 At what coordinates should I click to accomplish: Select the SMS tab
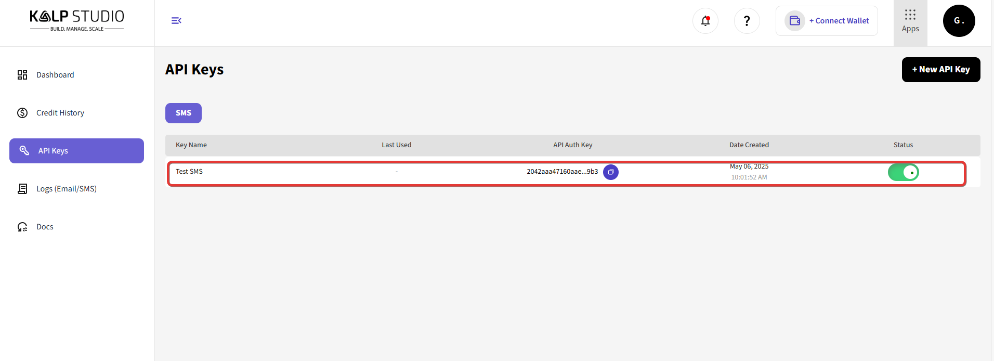(x=184, y=113)
